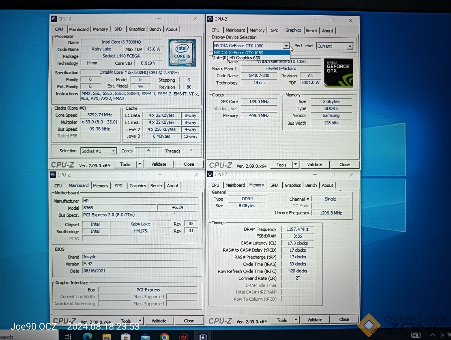Viewport: 451px width, 340px height.
Task: Open Microsoft Store from the taskbar
Action: coord(126,336)
